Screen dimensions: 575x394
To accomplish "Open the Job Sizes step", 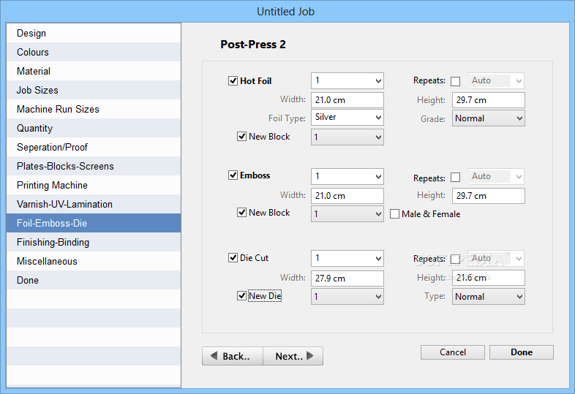I will coord(94,90).
